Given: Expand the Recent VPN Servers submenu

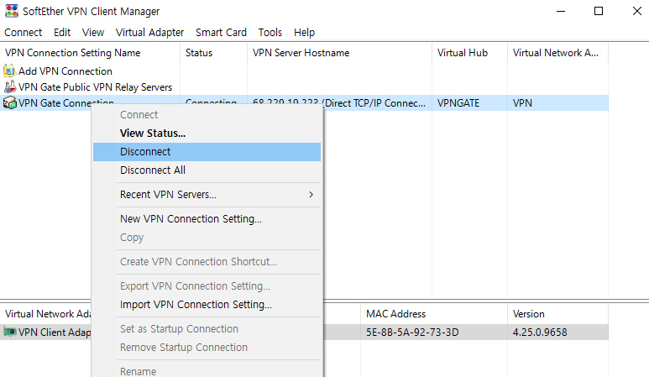Looking at the screenshot, I should pyautogui.click(x=207, y=195).
